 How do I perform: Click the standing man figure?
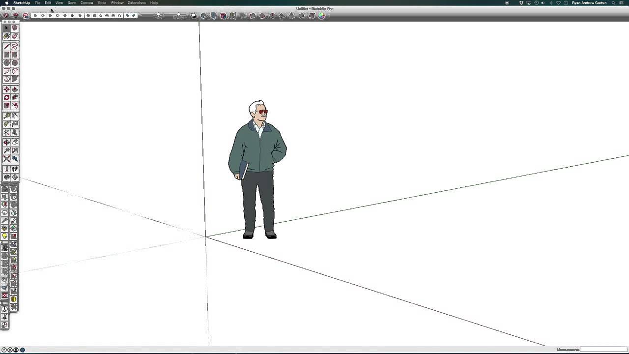(x=257, y=170)
